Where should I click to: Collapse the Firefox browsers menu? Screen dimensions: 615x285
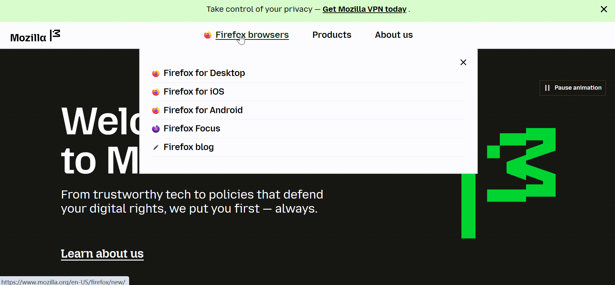(252, 35)
